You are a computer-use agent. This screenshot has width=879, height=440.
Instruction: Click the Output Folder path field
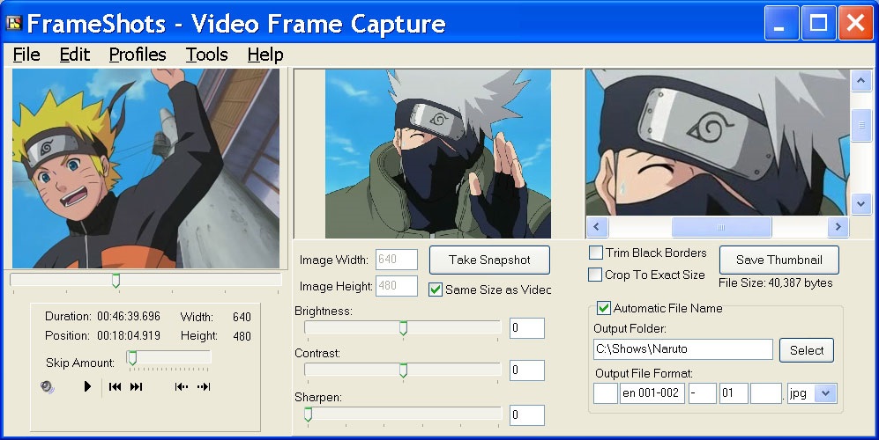click(682, 349)
